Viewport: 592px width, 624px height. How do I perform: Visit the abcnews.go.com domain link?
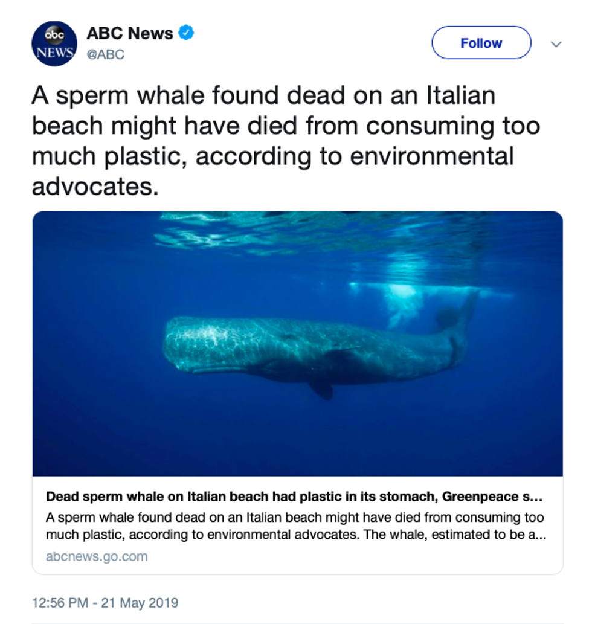(97, 556)
